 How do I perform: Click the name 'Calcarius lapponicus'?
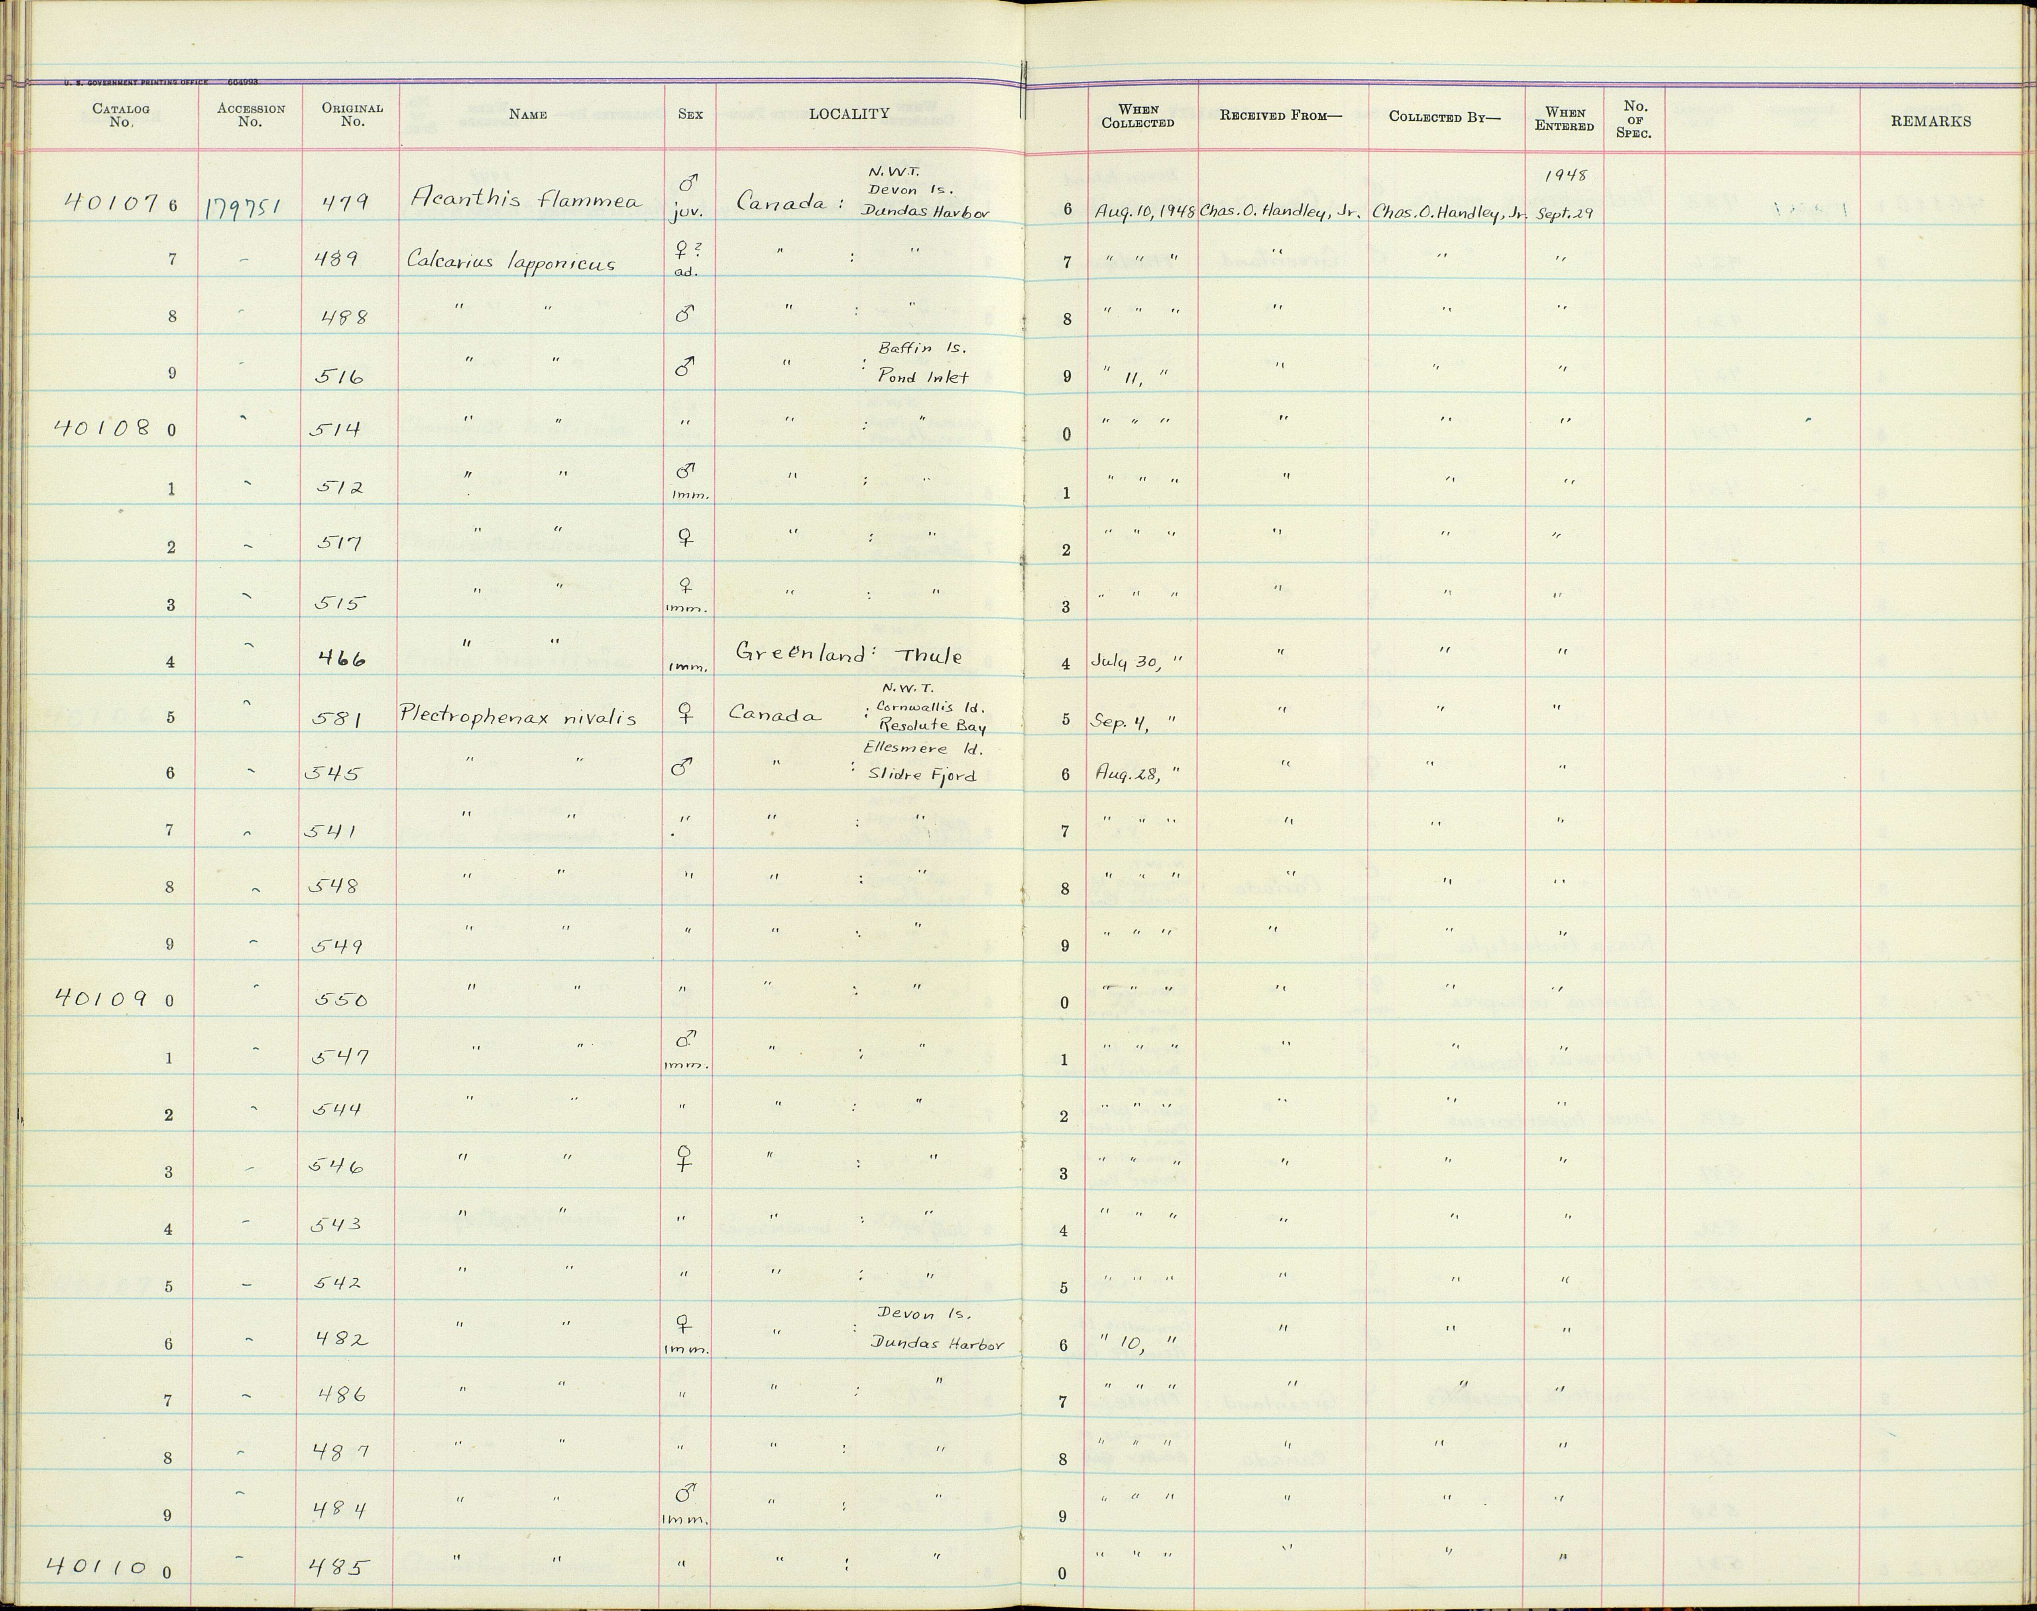pyautogui.click(x=510, y=261)
